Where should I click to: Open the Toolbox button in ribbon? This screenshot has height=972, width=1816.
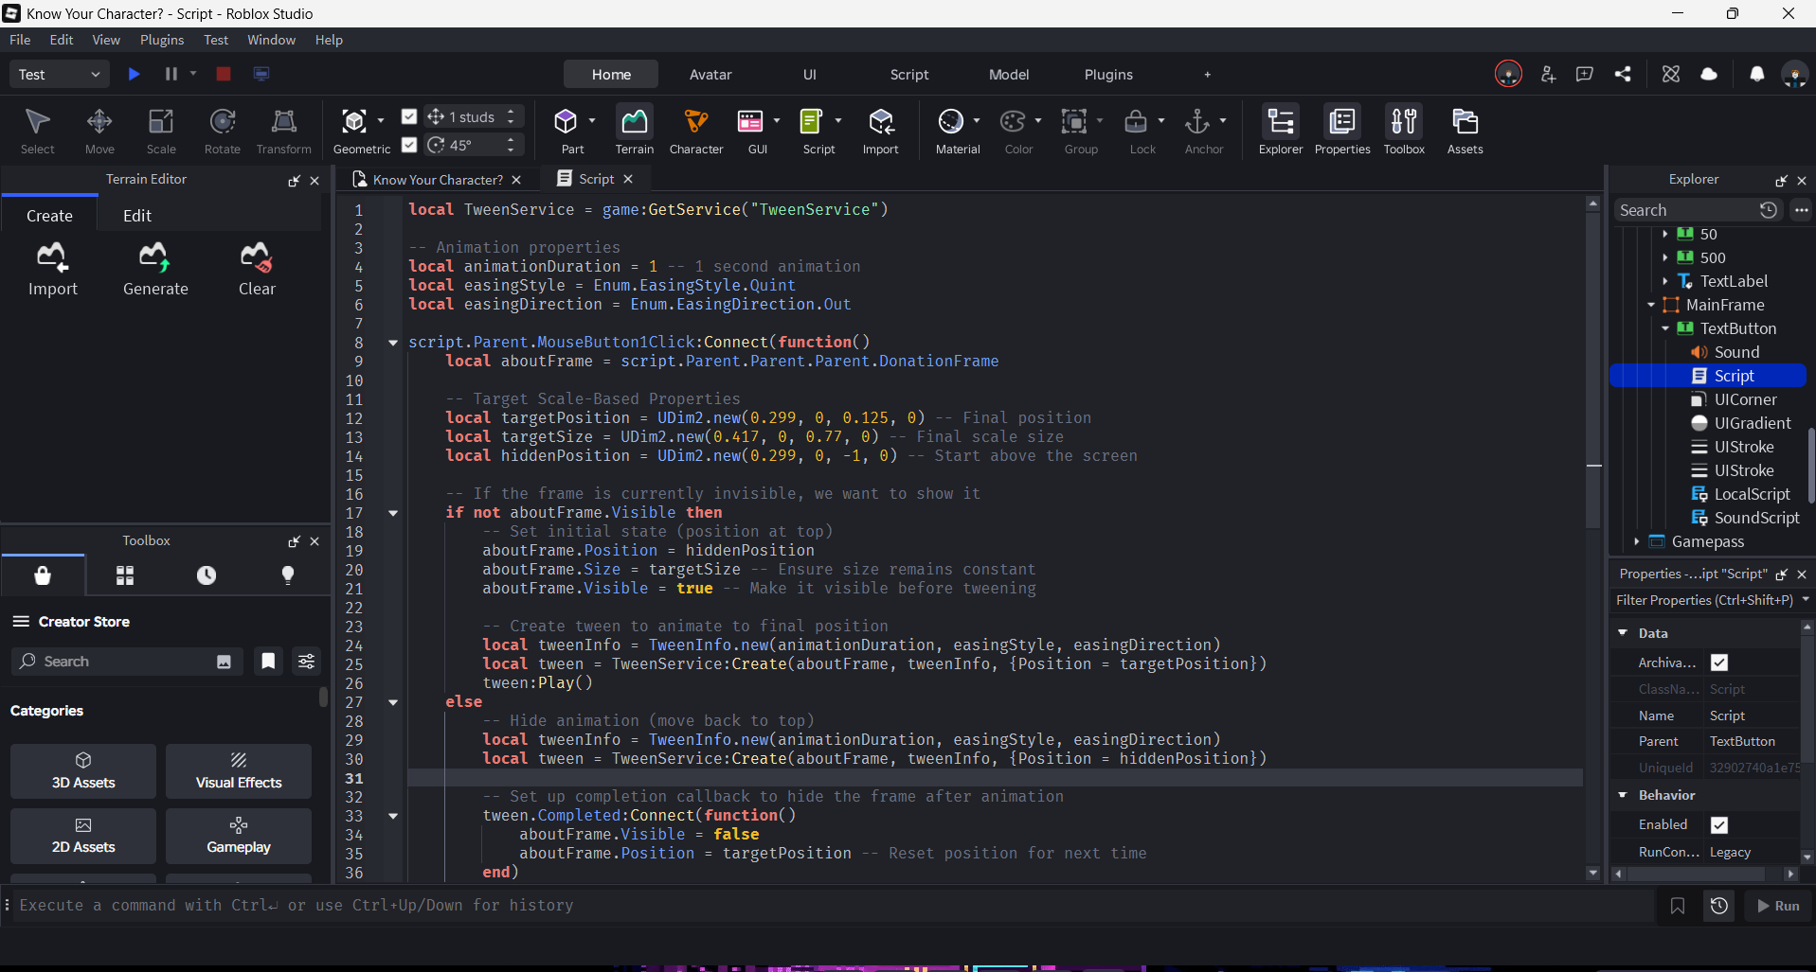(1404, 131)
